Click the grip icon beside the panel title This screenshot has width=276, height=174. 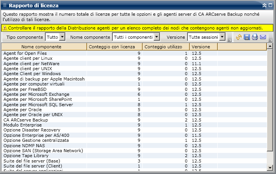5,5
